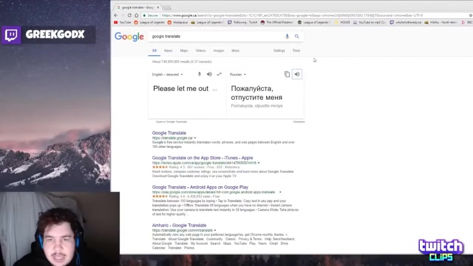Screen dimensions: 473x266
Task: Click the magnifying glass search button
Action: [x=297, y=36]
